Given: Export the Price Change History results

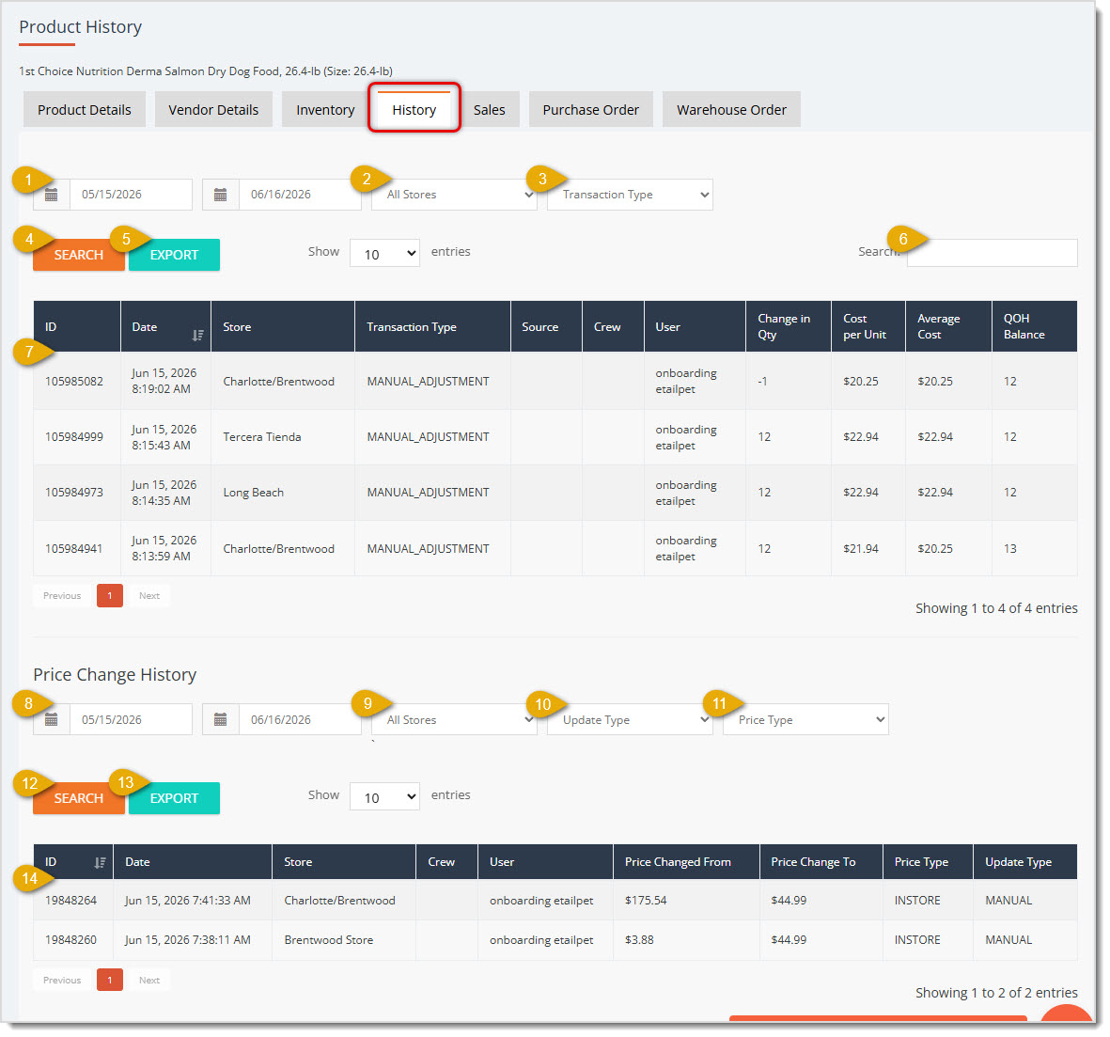Looking at the screenshot, I should (174, 798).
